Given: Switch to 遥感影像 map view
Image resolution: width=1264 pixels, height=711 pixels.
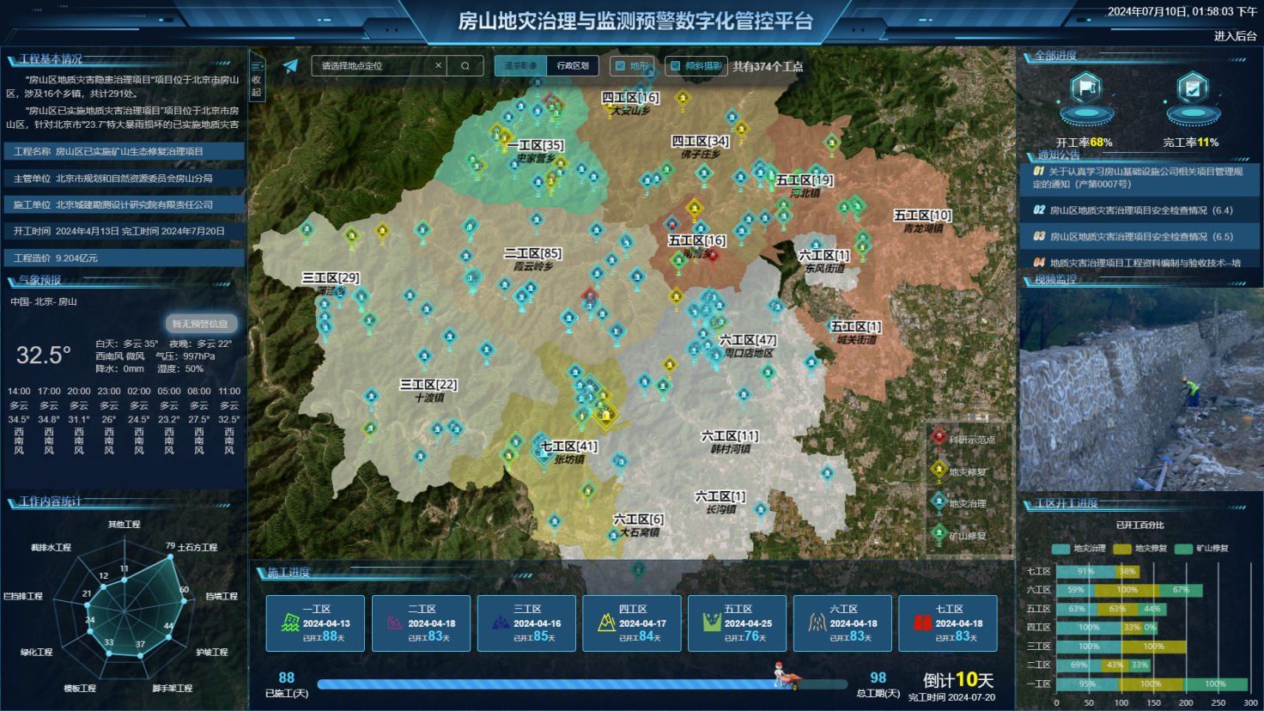Looking at the screenshot, I should (520, 66).
